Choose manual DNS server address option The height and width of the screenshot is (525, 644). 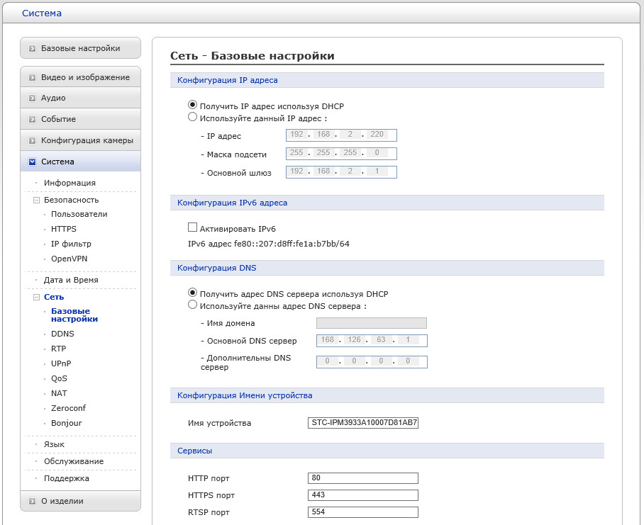click(x=192, y=305)
